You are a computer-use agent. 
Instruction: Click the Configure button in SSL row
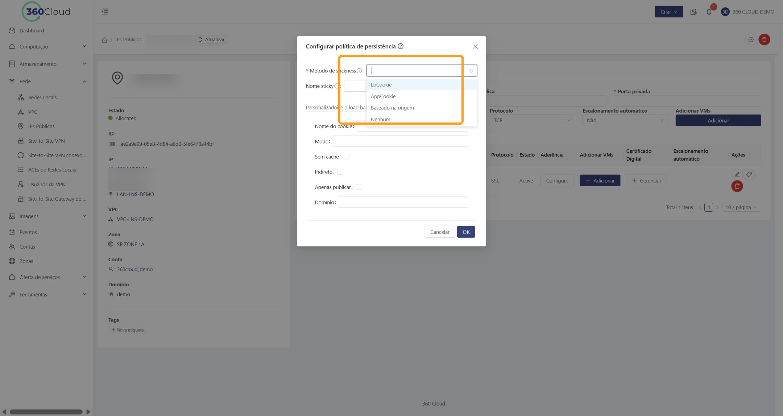pos(557,181)
